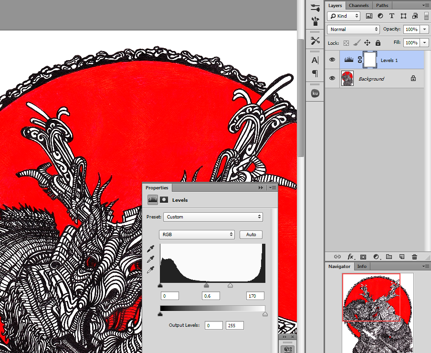Open the Opacity slider arrow
The width and height of the screenshot is (431, 353).
(x=425, y=30)
